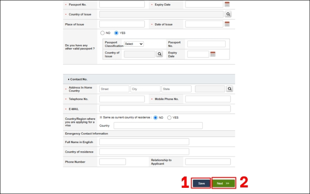The height and width of the screenshot is (194, 310).
Task: Go to the Next page
Action: [224, 183]
